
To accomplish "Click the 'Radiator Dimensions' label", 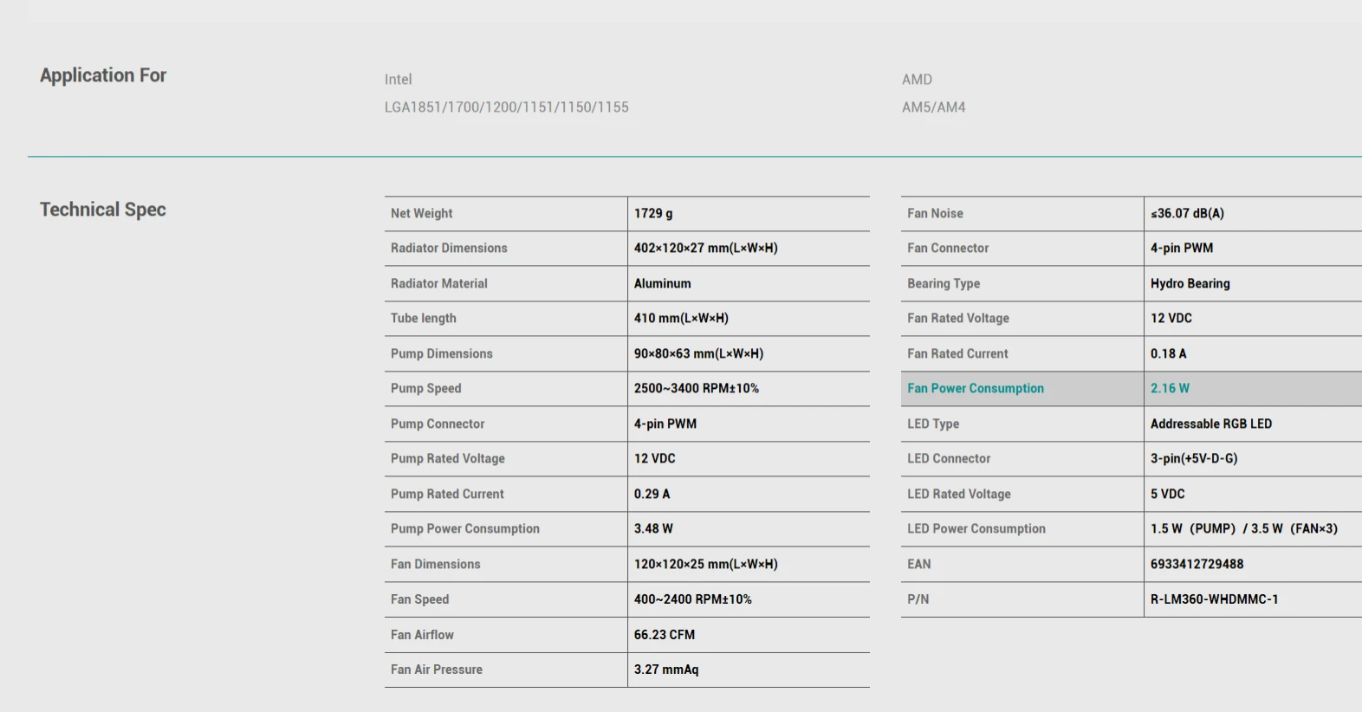I will pos(449,248).
